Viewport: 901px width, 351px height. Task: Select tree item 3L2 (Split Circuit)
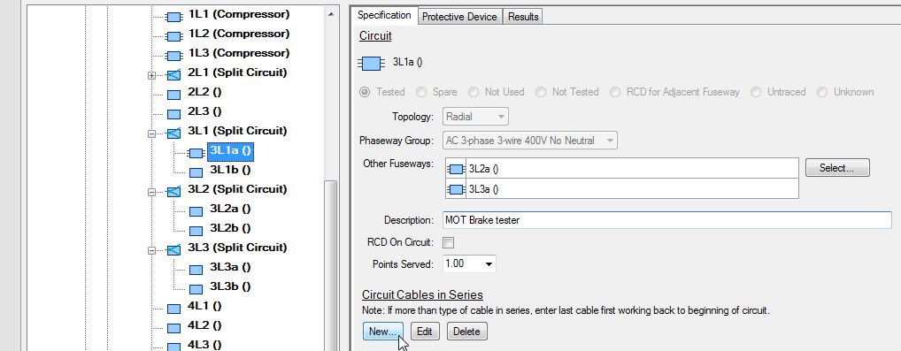pyautogui.click(x=237, y=189)
